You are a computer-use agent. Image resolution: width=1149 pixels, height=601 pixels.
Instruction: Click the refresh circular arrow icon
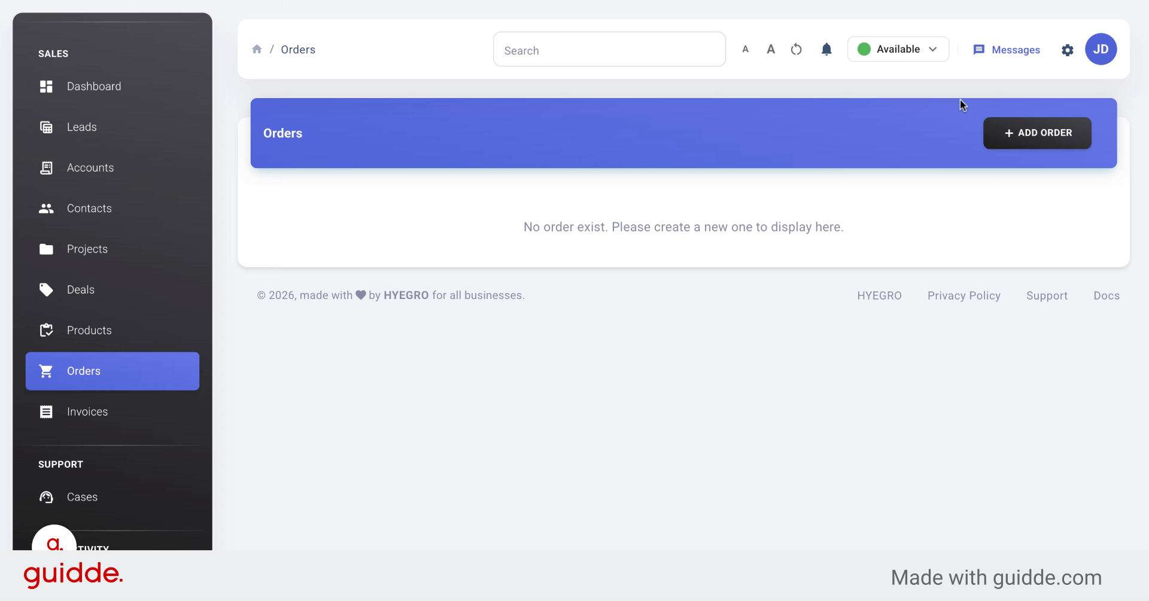pos(796,49)
